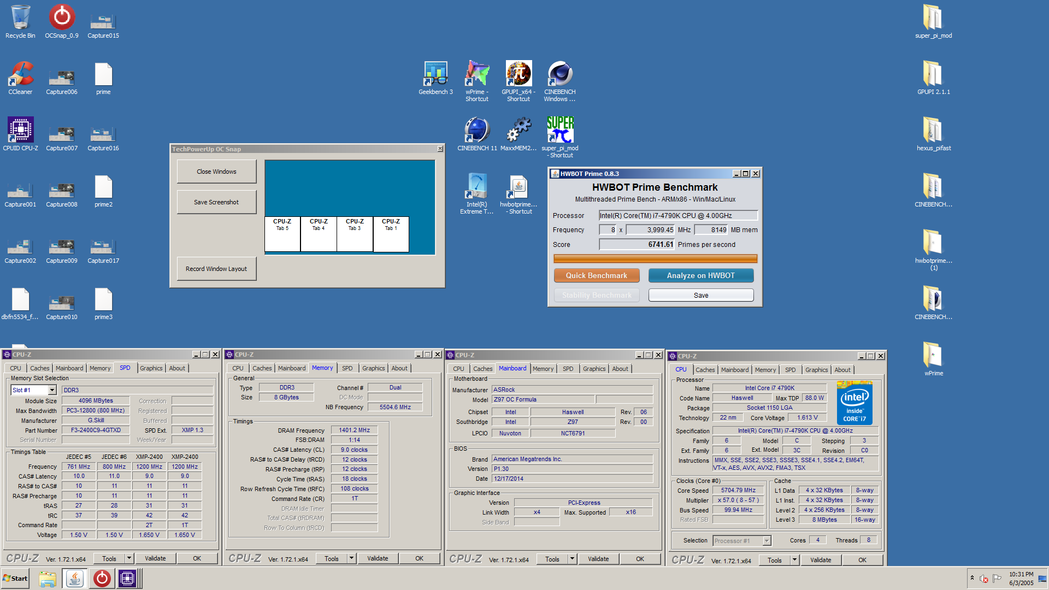The height and width of the screenshot is (590, 1049).
Task: Click HWBOT Prime orange progress bar
Action: point(656,259)
